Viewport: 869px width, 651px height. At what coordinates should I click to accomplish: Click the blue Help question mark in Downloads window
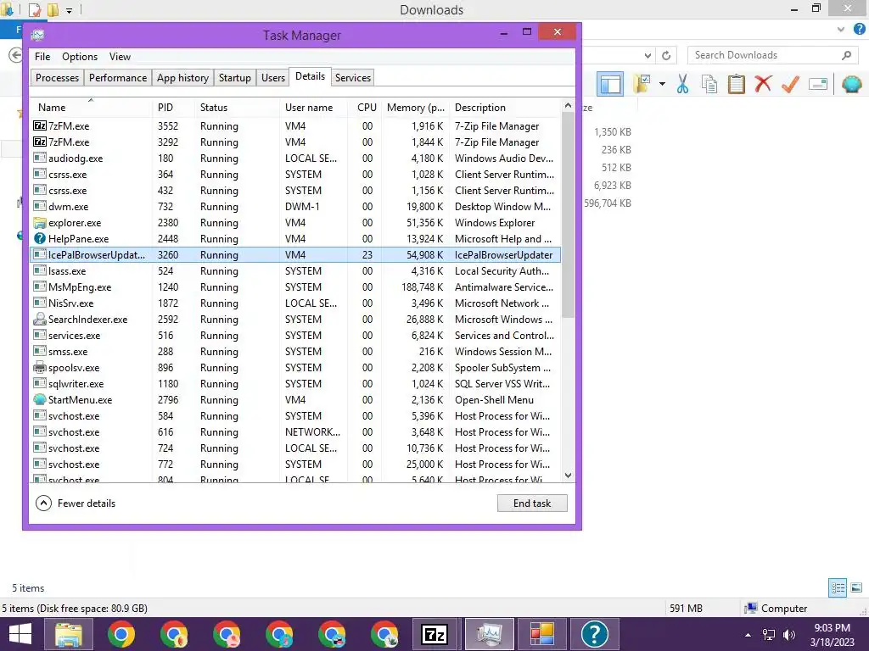click(x=859, y=30)
